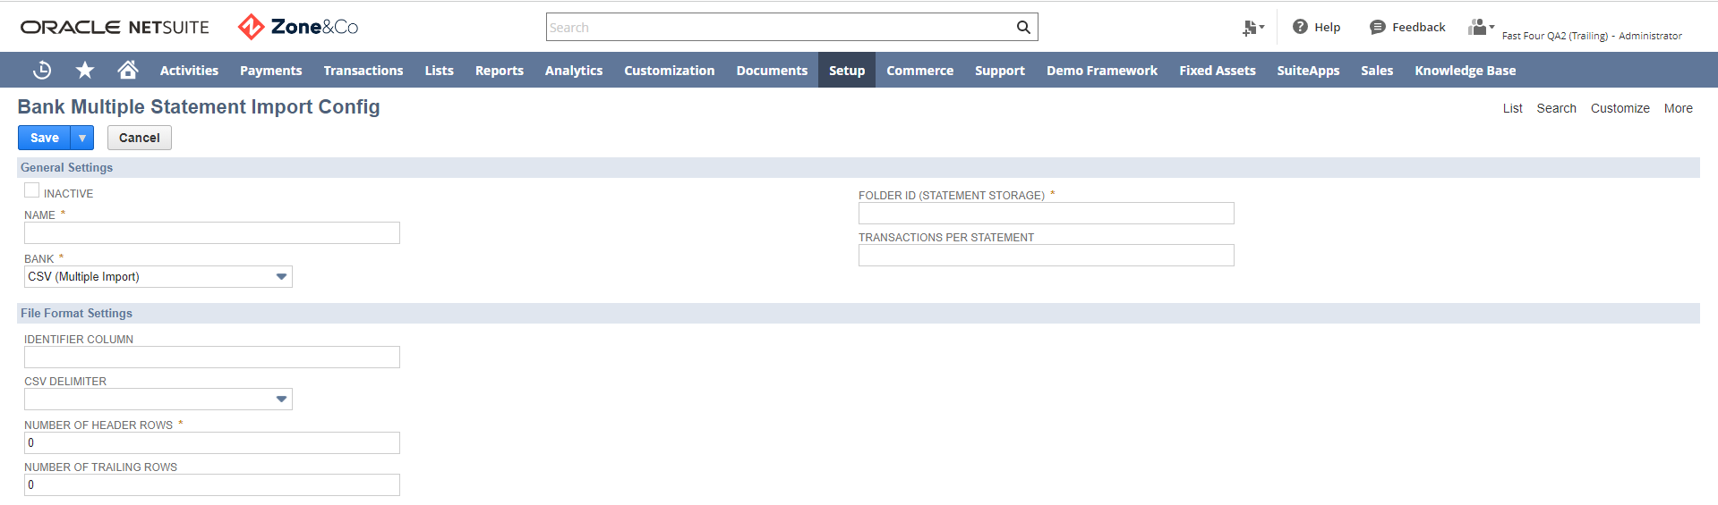Click the Save button
The width and height of the screenshot is (1718, 505).
point(45,138)
